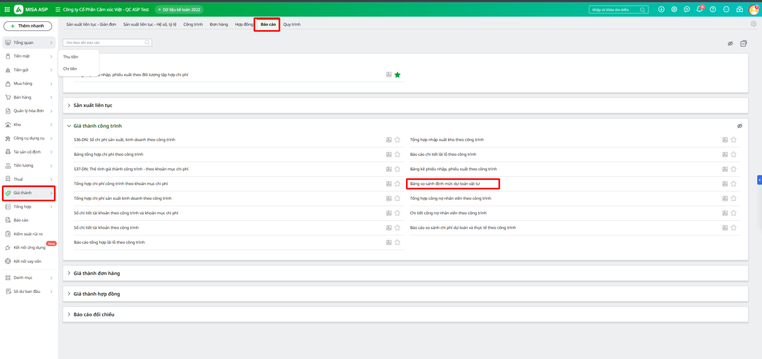
Task: Unfavorite the green starred report
Action: click(397, 75)
